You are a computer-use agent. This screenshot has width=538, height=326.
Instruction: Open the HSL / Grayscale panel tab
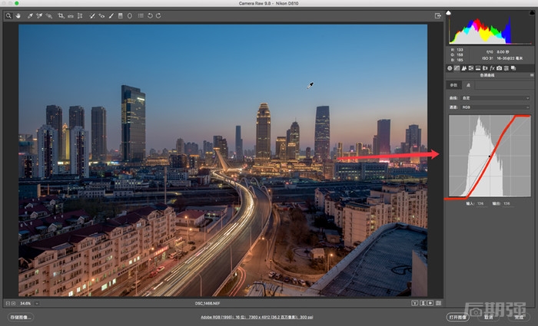click(x=471, y=68)
